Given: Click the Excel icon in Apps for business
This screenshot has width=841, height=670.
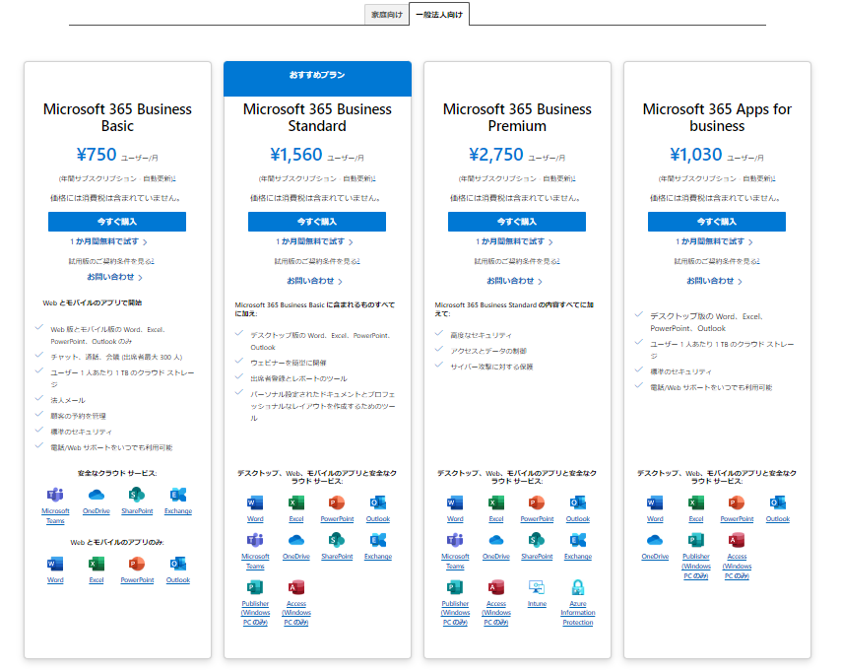Looking at the screenshot, I should pyautogui.click(x=695, y=502).
